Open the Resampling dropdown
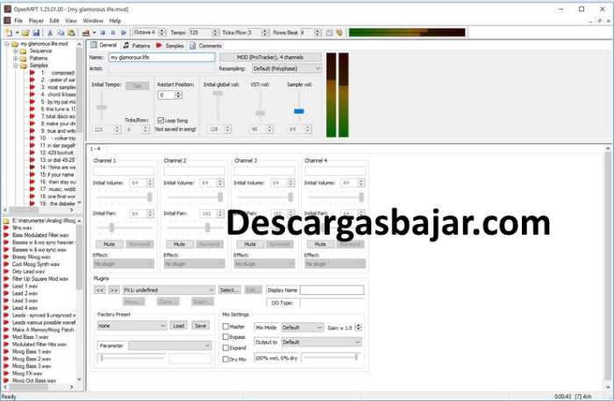The image size is (614, 401). point(286,69)
